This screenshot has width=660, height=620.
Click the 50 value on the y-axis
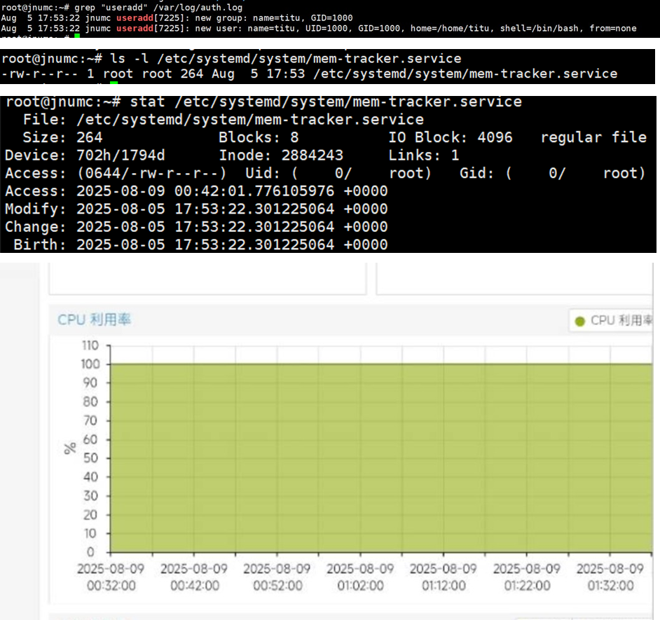(x=90, y=458)
